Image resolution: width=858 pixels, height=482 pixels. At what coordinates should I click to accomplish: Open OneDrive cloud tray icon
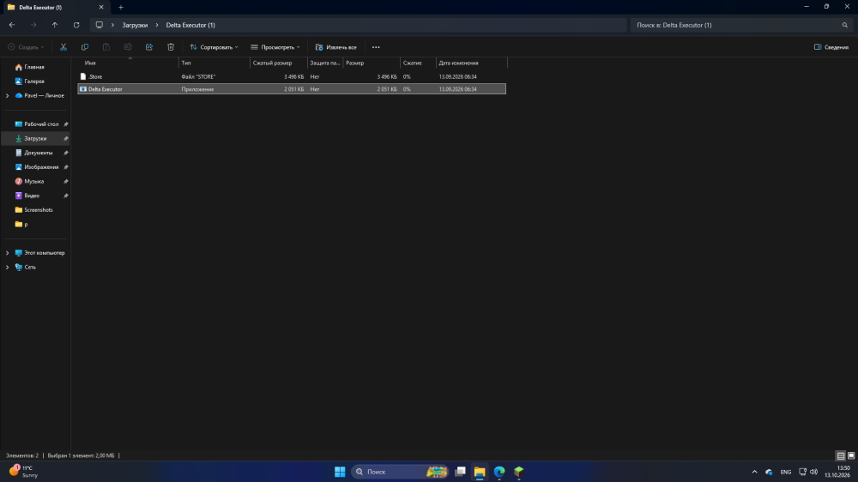click(x=769, y=472)
